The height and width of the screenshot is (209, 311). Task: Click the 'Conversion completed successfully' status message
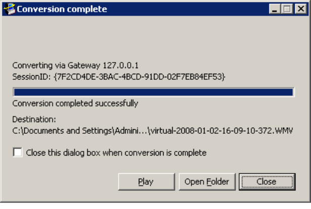click(75, 103)
